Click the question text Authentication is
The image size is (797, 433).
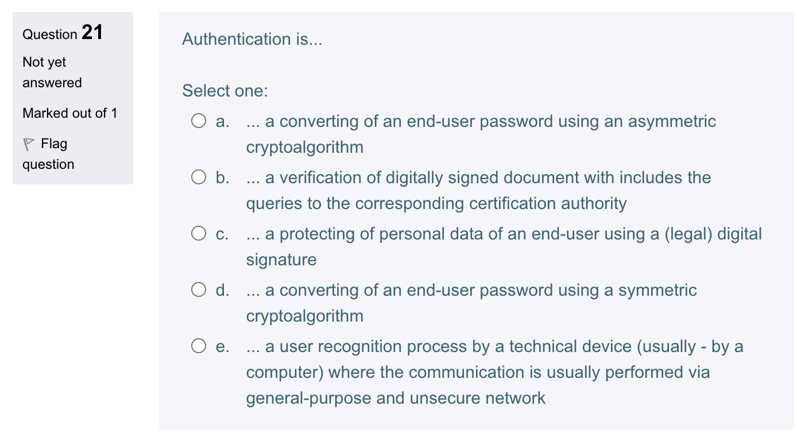click(252, 39)
